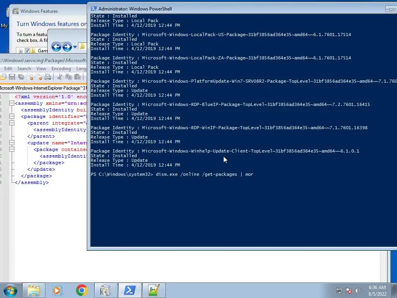Open the View menu in Notepad++
This screenshot has width=397, height=298.
(x=41, y=69)
